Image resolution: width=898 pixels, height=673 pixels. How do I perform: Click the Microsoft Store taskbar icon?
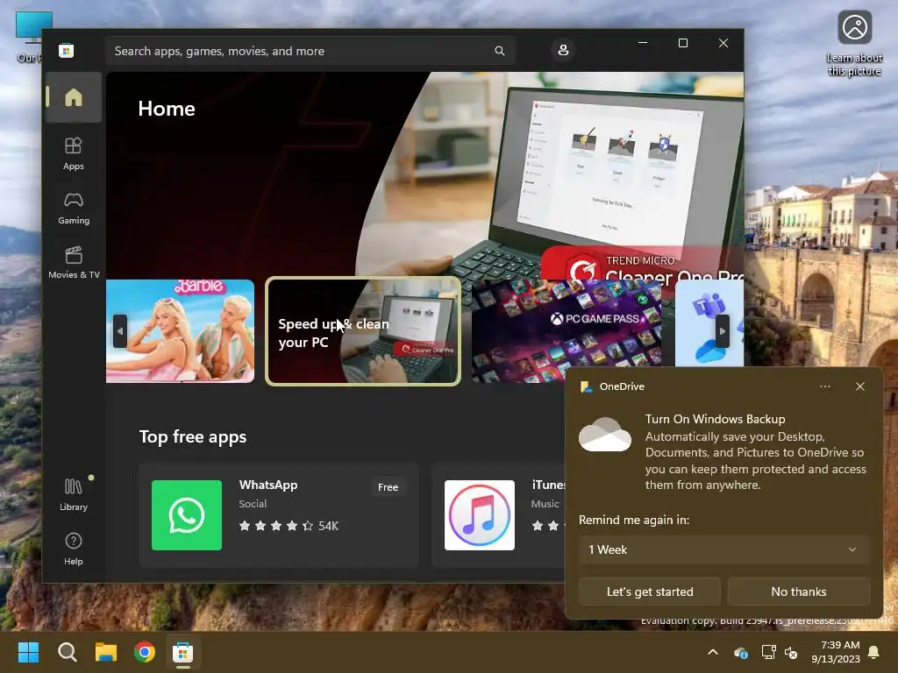pos(183,652)
